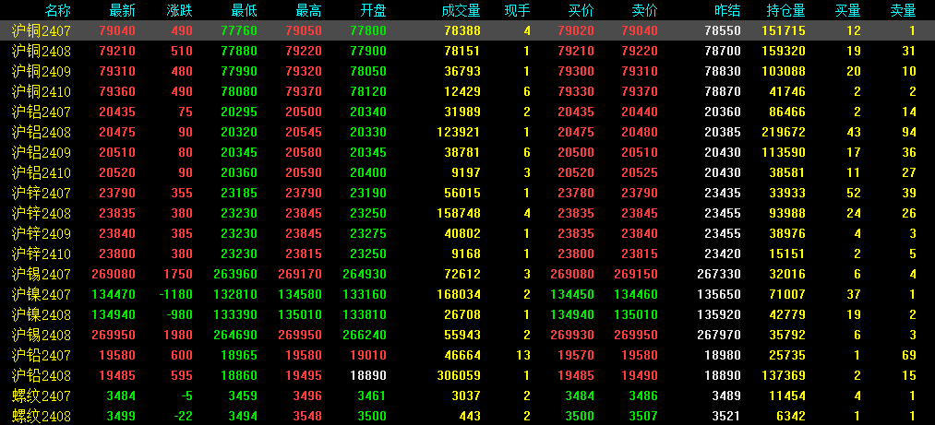Click the 买价 column header
The height and width of the screenshot is (425, 935).
581,10
